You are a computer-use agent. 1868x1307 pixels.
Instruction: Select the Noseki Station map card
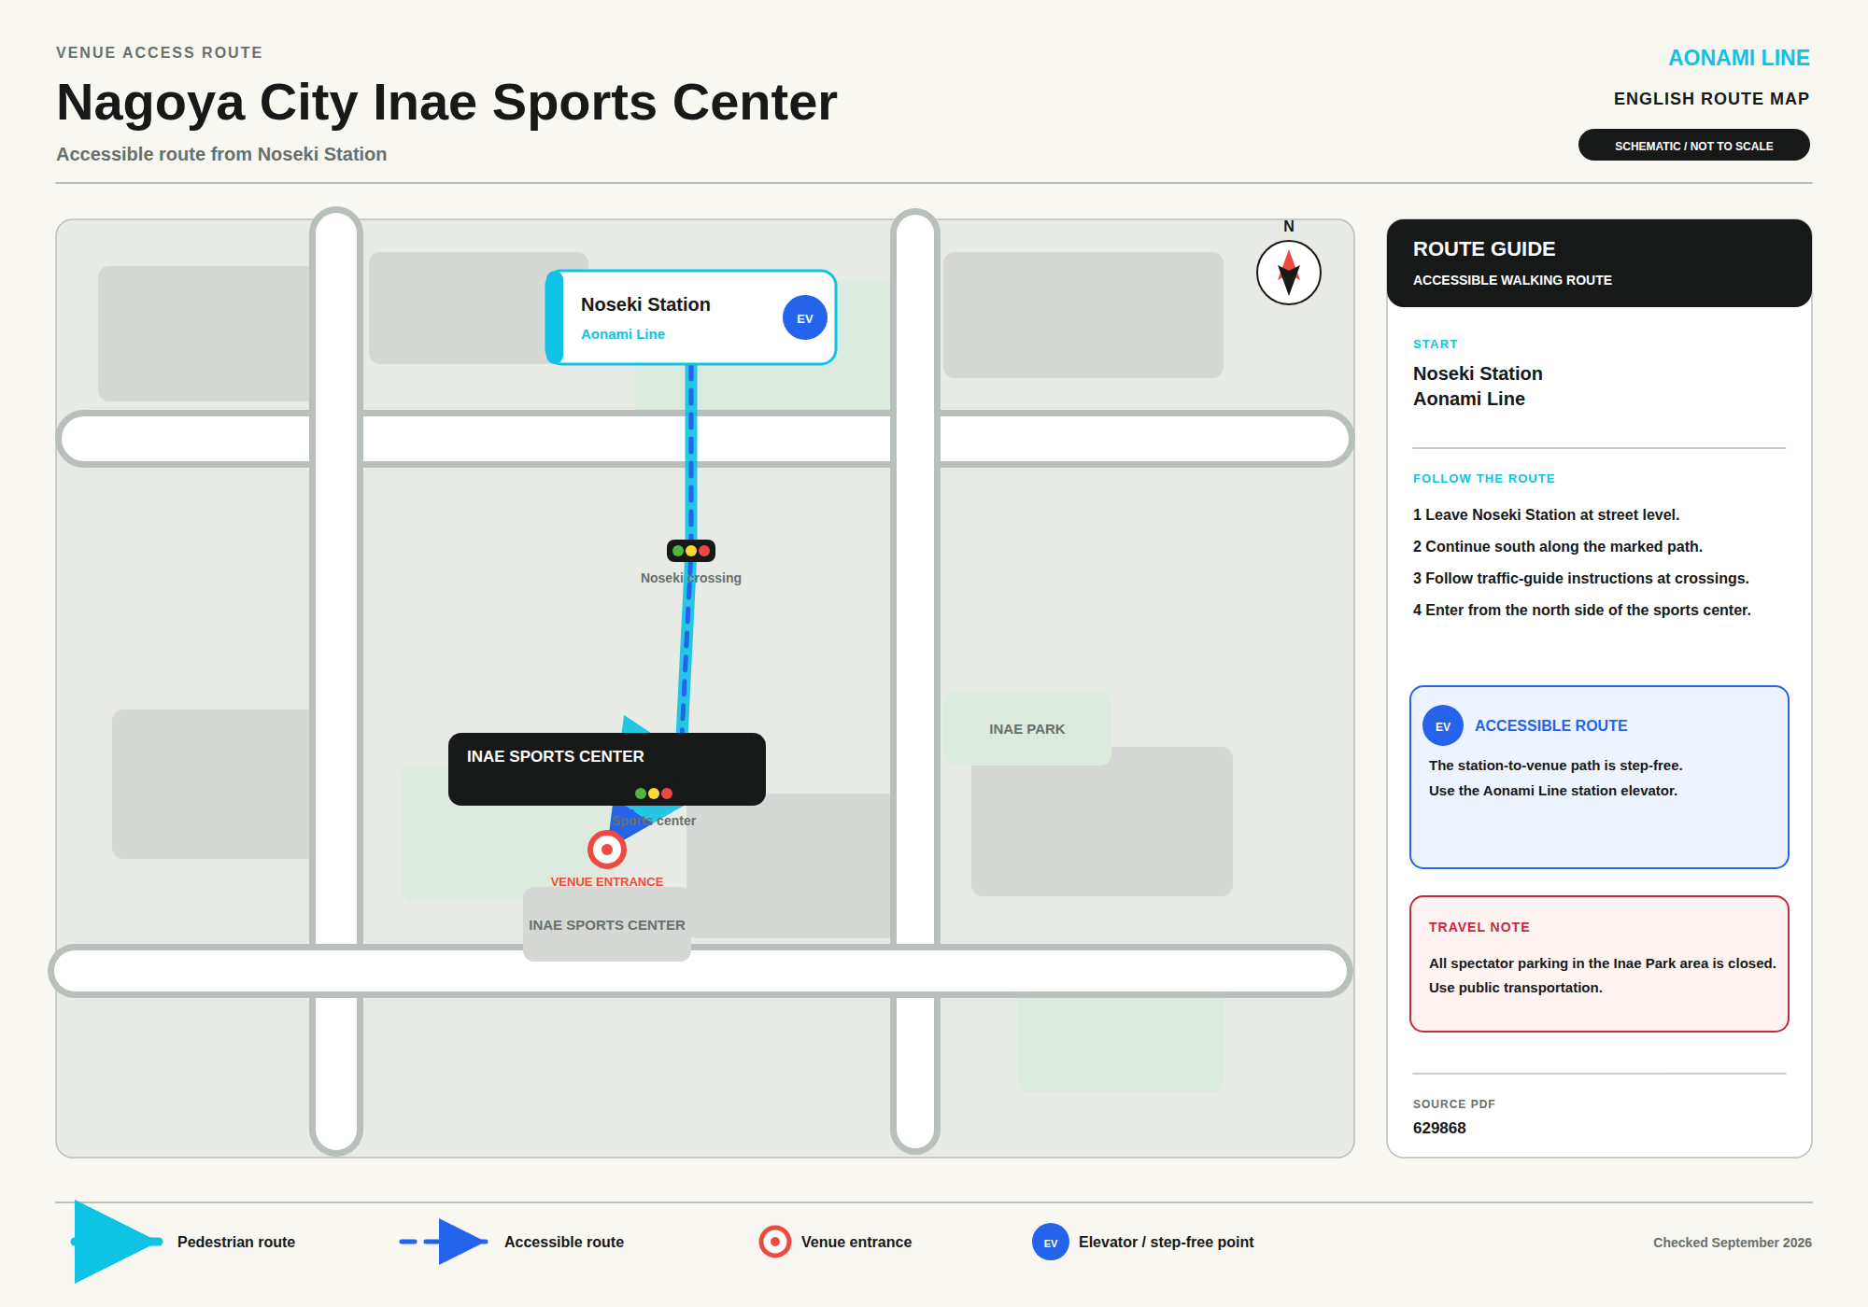[691, 317]
